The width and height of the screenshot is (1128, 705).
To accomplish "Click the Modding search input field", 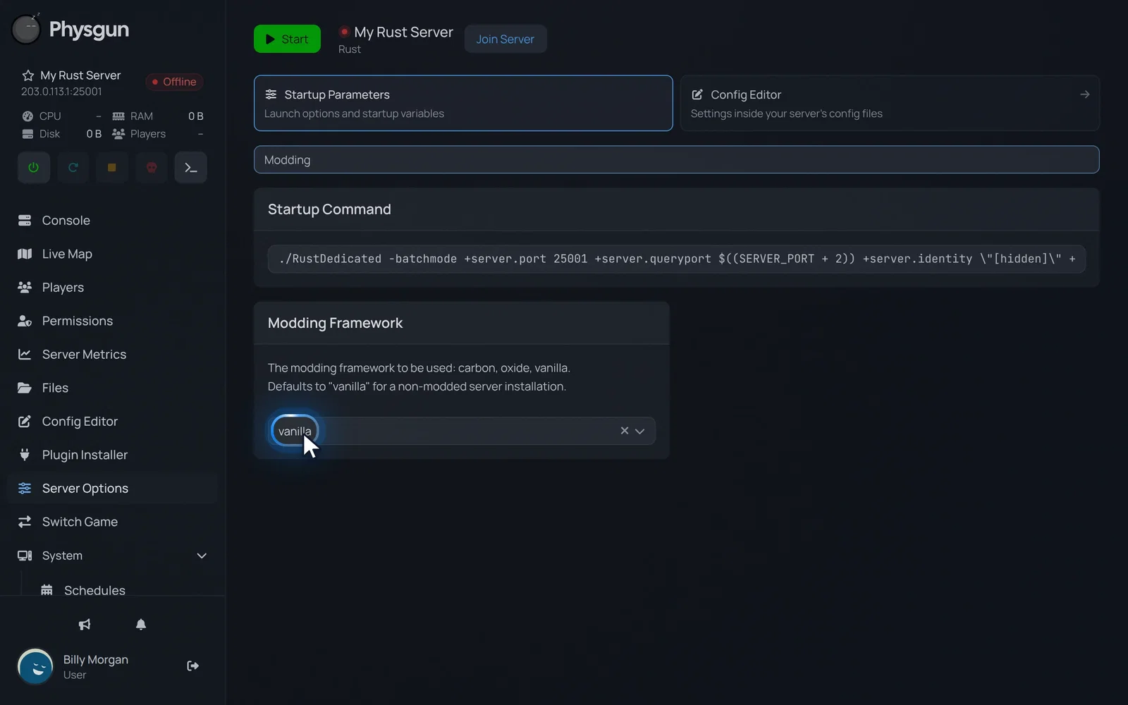I will point(676,159).
